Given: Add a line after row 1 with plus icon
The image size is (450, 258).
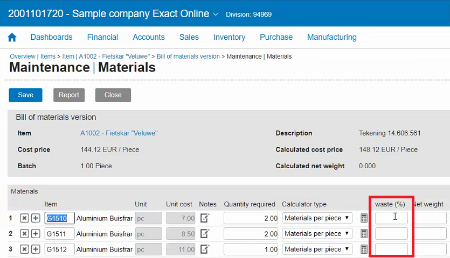Looking at the screenshot, I should [x=36, y=218].
